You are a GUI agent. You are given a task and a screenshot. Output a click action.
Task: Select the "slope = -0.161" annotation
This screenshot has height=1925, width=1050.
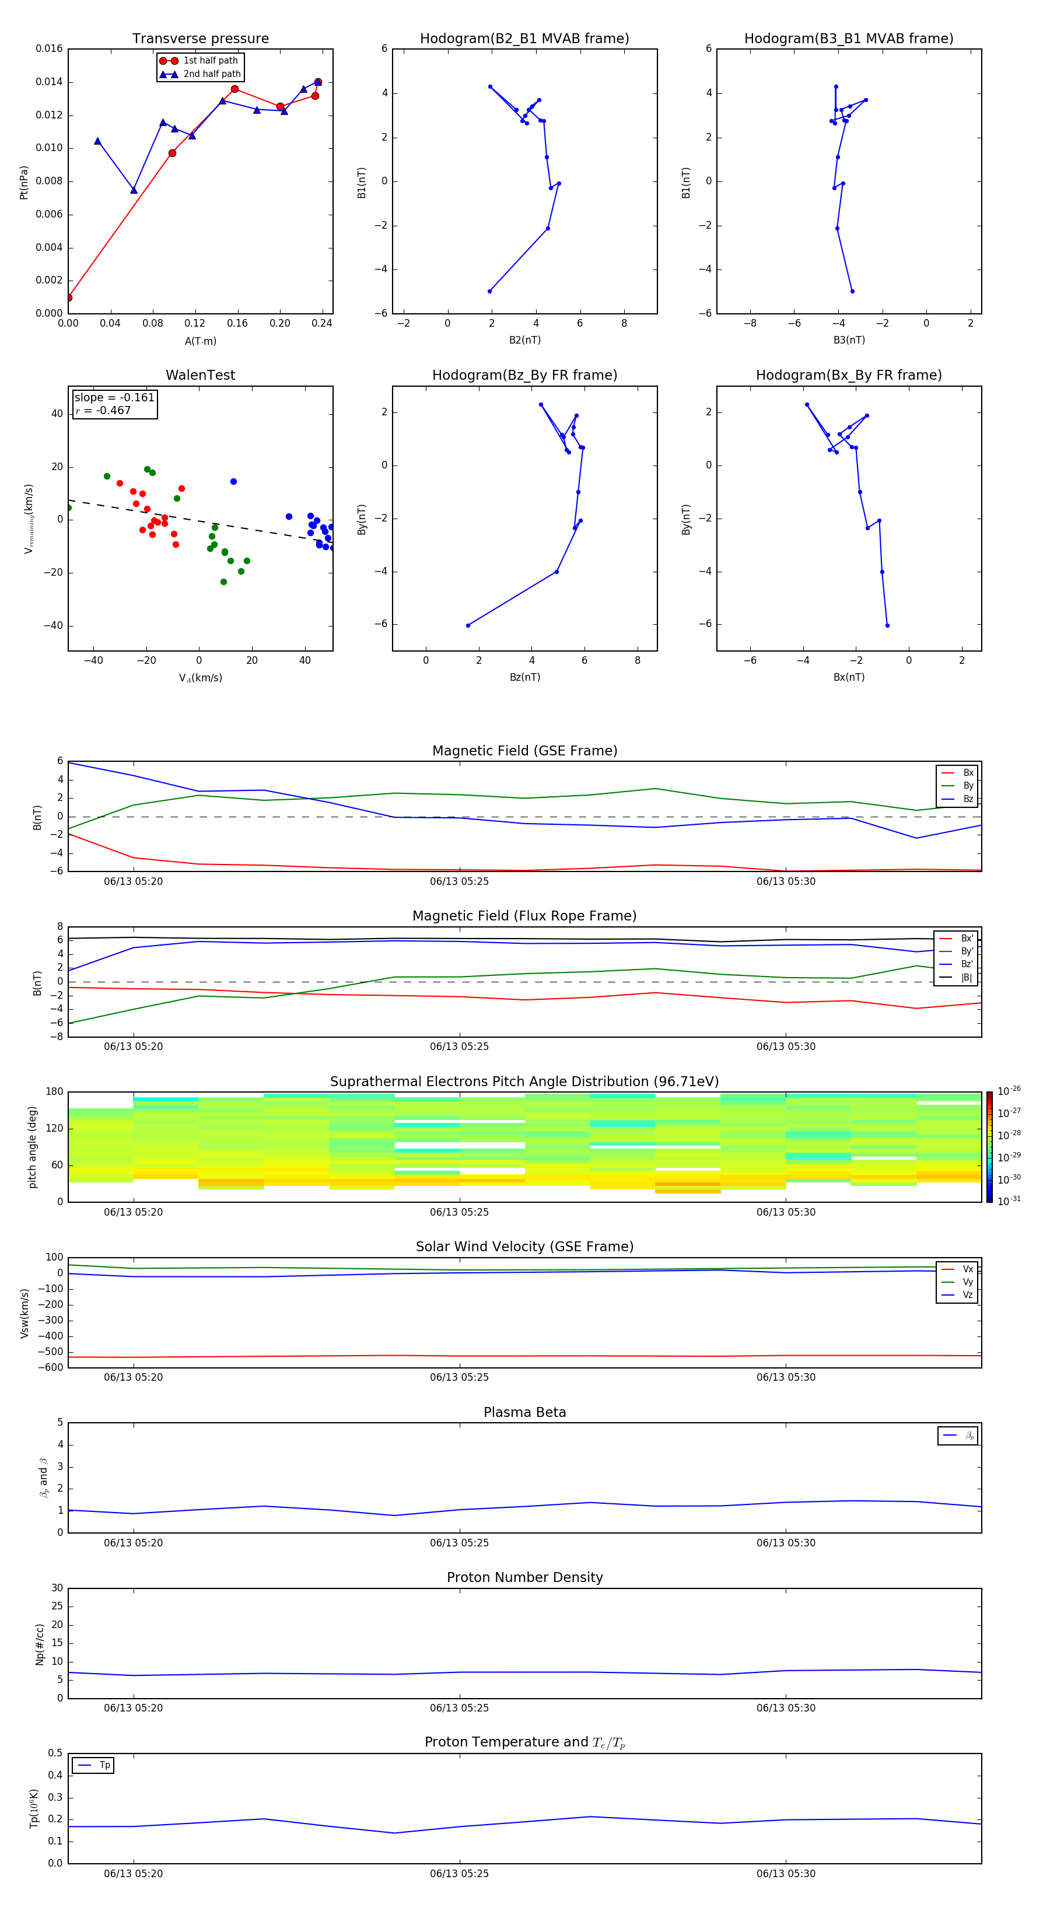(x=114, y=398)
